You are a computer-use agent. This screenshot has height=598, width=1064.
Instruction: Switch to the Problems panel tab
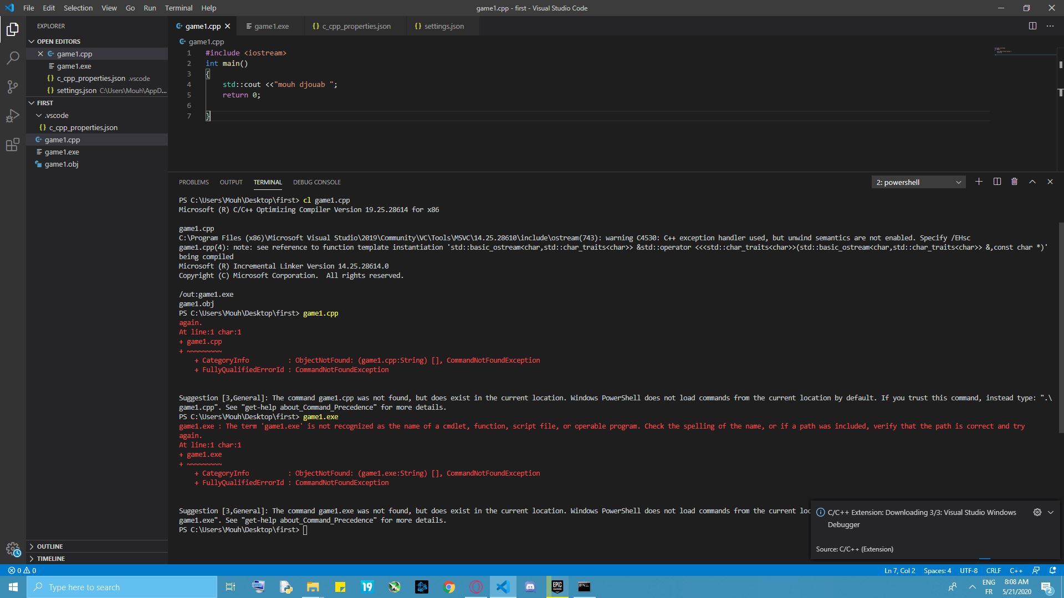(193, 182)
